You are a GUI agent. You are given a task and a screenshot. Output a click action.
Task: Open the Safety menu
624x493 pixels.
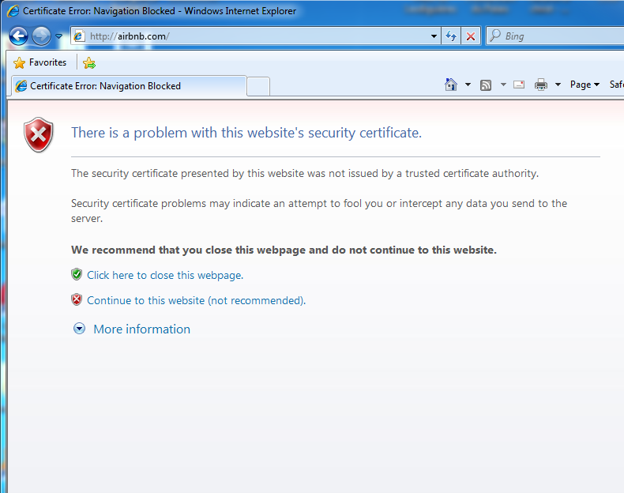(616, 85)
